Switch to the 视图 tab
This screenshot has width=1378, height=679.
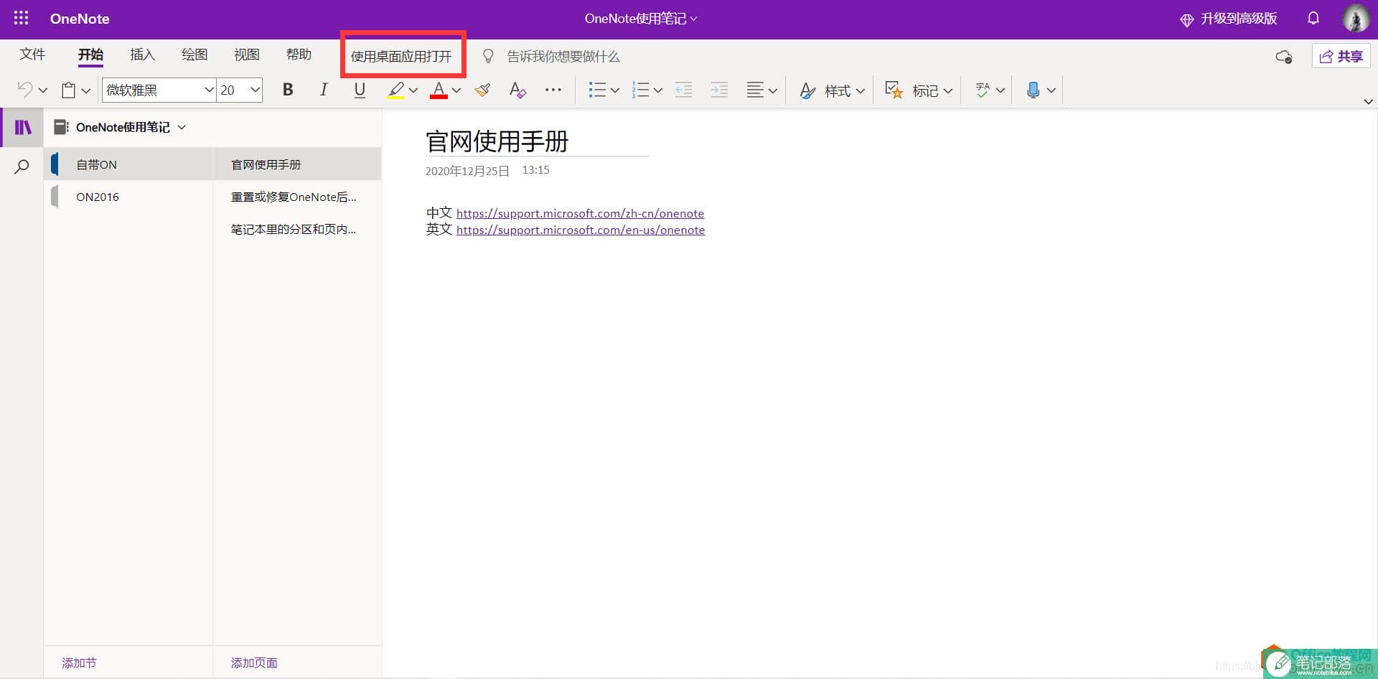(x=247, y=55)
